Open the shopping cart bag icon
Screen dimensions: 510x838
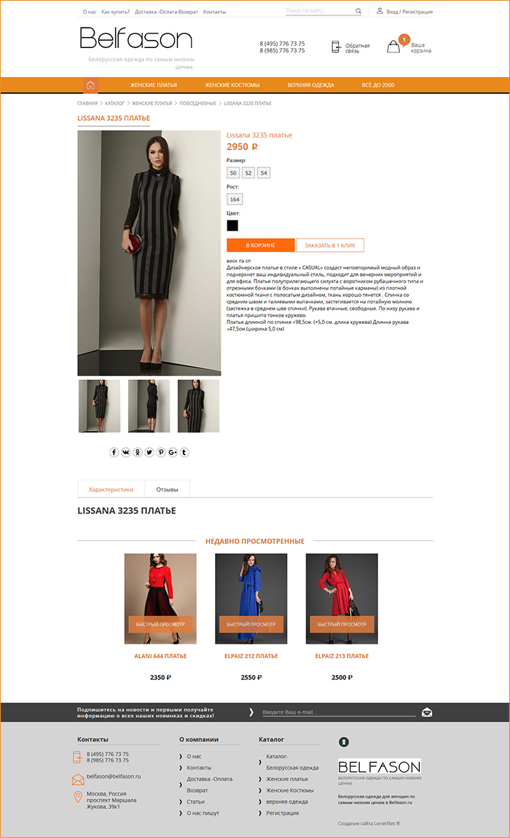point(393,47)
